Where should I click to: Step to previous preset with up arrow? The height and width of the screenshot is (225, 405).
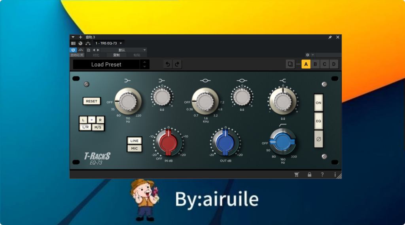[x=145, y=62]
